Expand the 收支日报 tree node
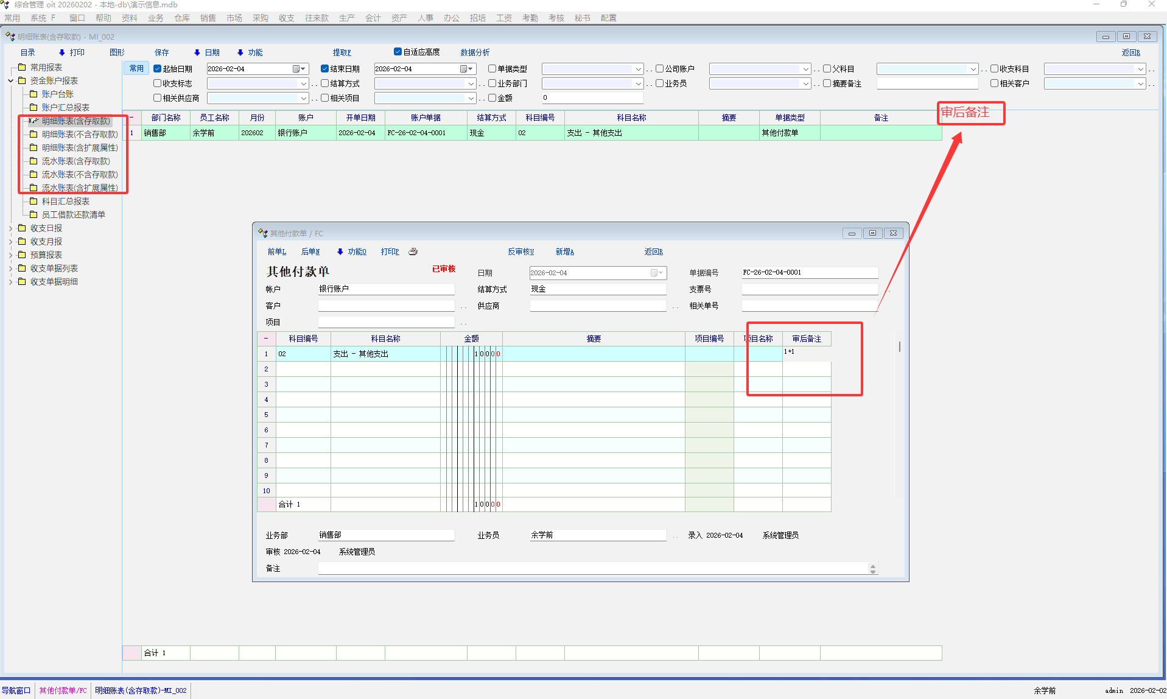This screenshot has width=1167, height=699. tap(10, 228)
